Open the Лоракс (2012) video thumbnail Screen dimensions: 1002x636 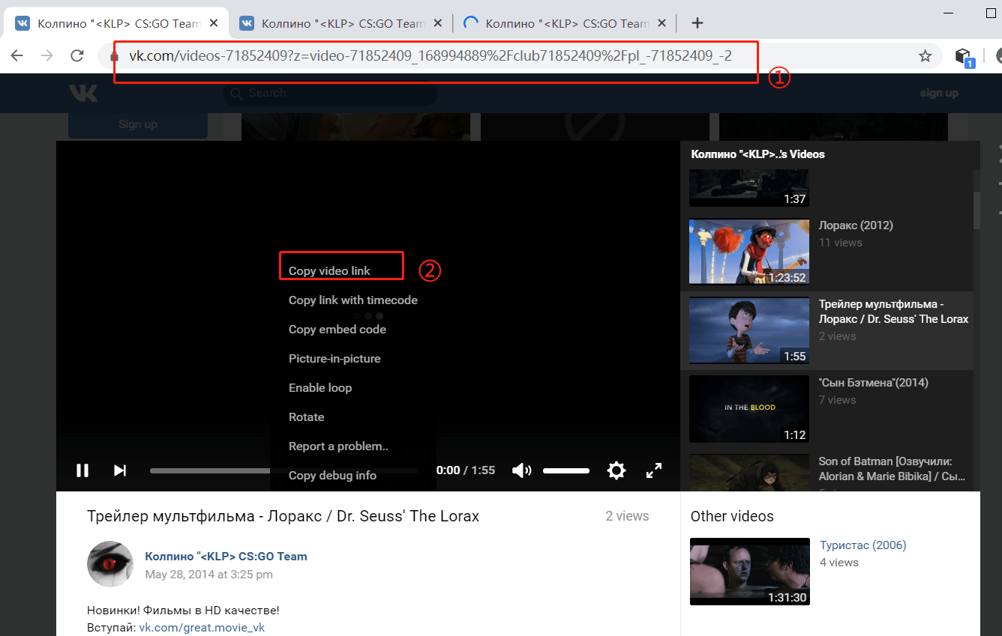[749, 252]
